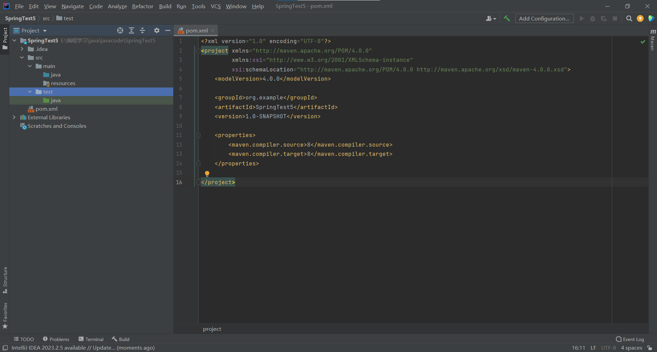Click the yellow intention lightbulb
The image size is (657, 352).
coord(207,174)
